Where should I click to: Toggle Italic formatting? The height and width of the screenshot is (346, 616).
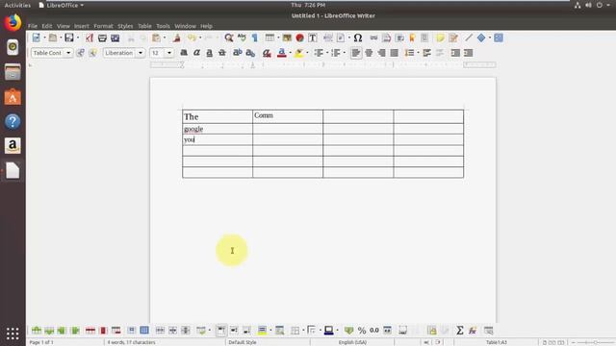(196, 53)
